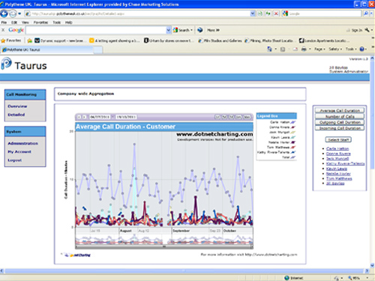Click the chart's bottom timeline scrollbar

coord(164,247)
